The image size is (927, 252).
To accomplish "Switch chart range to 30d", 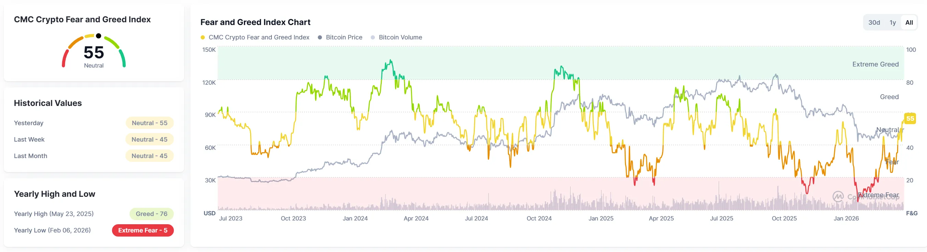I will pyautogui.click(x=874, y=23).
